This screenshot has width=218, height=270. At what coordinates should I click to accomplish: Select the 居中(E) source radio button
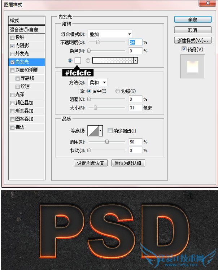pos(89,91)
